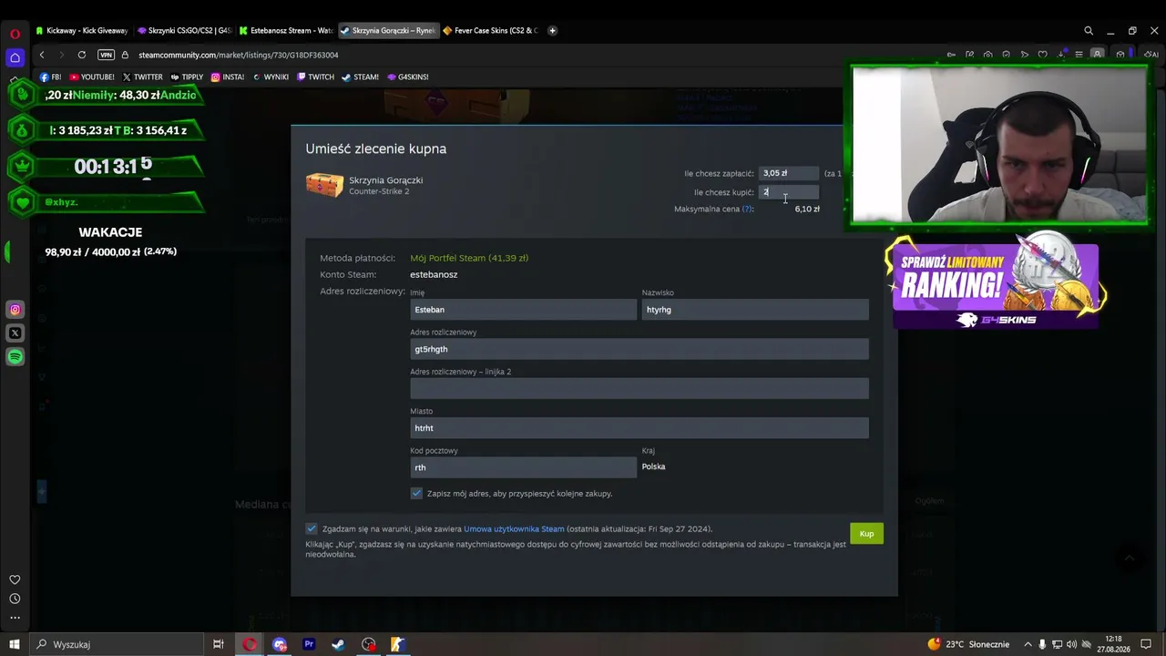1166x656 pixels.
Task: Select the Skrzynia Gorączki Rynek tab
Action: (388, 30)
